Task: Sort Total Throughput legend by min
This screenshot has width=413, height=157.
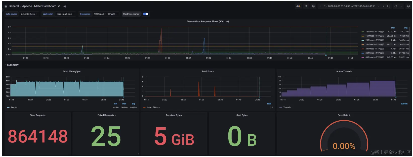Action: 115,104
